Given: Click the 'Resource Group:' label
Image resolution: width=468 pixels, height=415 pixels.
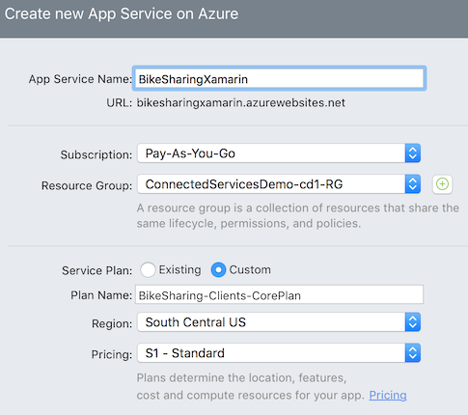Looking at the screenshot, I should [x=87, y=186].
